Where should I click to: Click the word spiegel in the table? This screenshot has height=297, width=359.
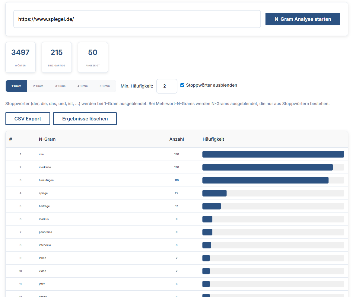click(x=43, y=193)
